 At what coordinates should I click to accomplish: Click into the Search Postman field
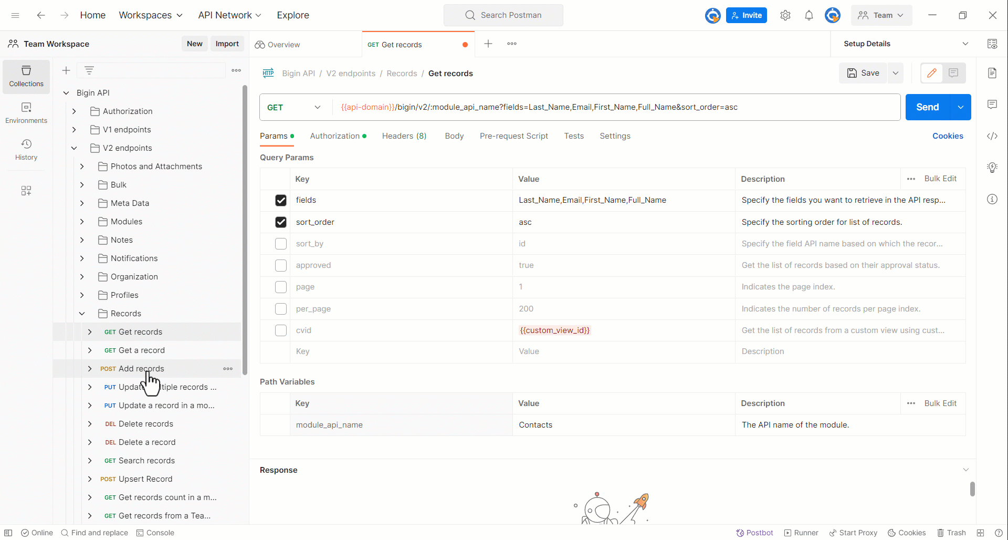503,15
